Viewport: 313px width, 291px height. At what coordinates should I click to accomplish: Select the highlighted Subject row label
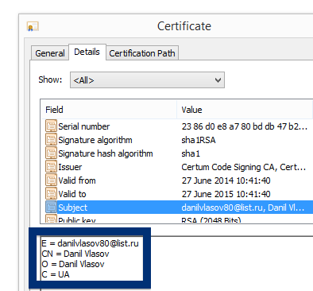pos(72,208)
